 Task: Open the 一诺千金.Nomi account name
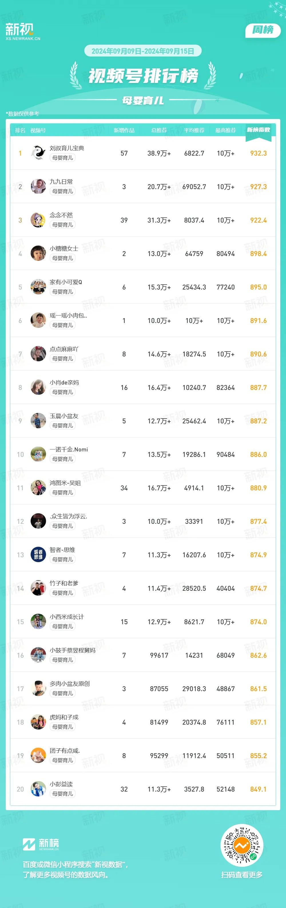pos(69,449)
